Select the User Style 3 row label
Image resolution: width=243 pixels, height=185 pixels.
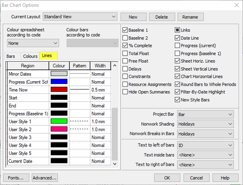[x=20, y=137]
